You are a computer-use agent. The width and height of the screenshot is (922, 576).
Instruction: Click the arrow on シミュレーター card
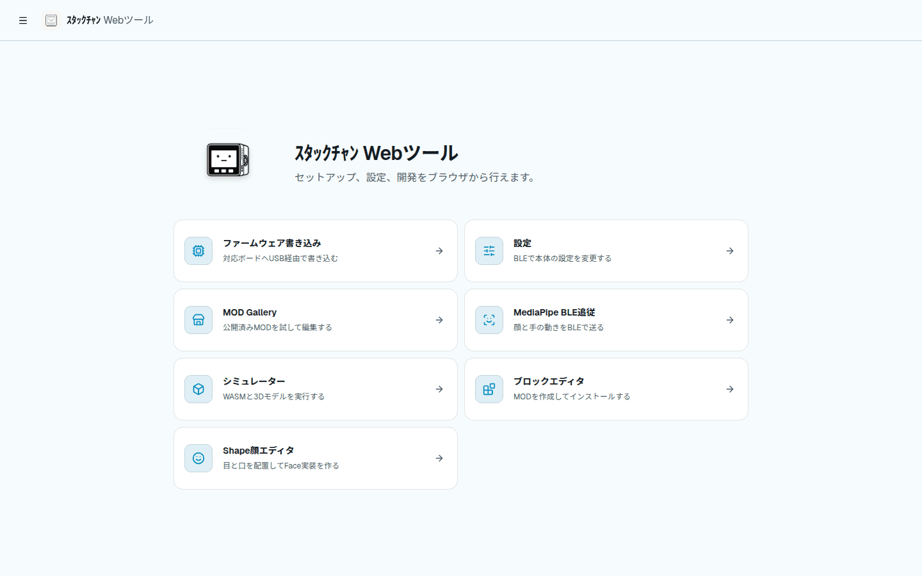pos(439,389)
